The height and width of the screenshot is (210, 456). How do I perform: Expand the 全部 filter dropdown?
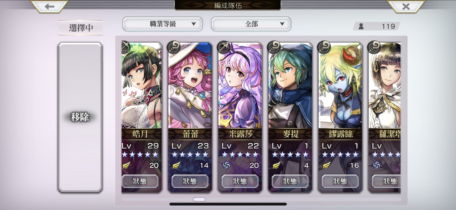[251, 24]
